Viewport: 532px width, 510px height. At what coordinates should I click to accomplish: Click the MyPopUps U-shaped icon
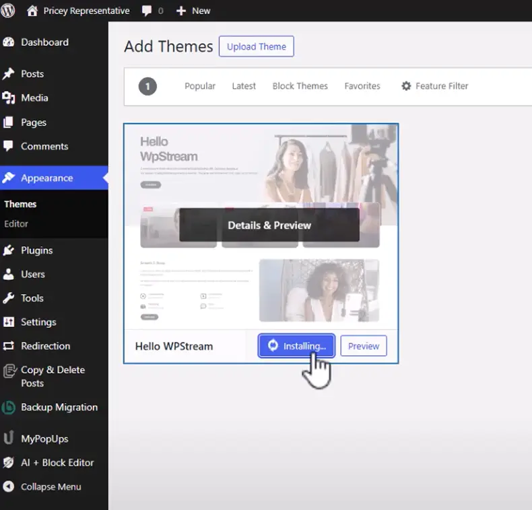[9, 437]
